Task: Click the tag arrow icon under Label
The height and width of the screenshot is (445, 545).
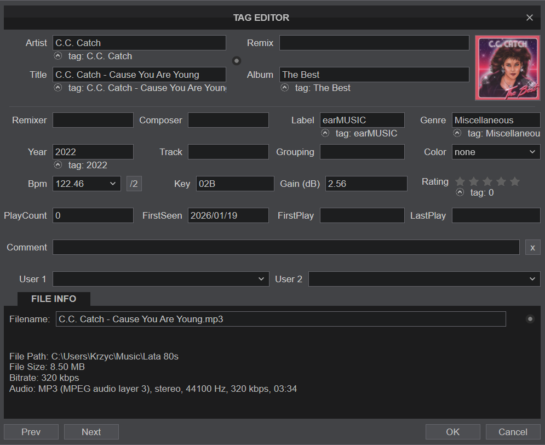Action: [325, 133]
